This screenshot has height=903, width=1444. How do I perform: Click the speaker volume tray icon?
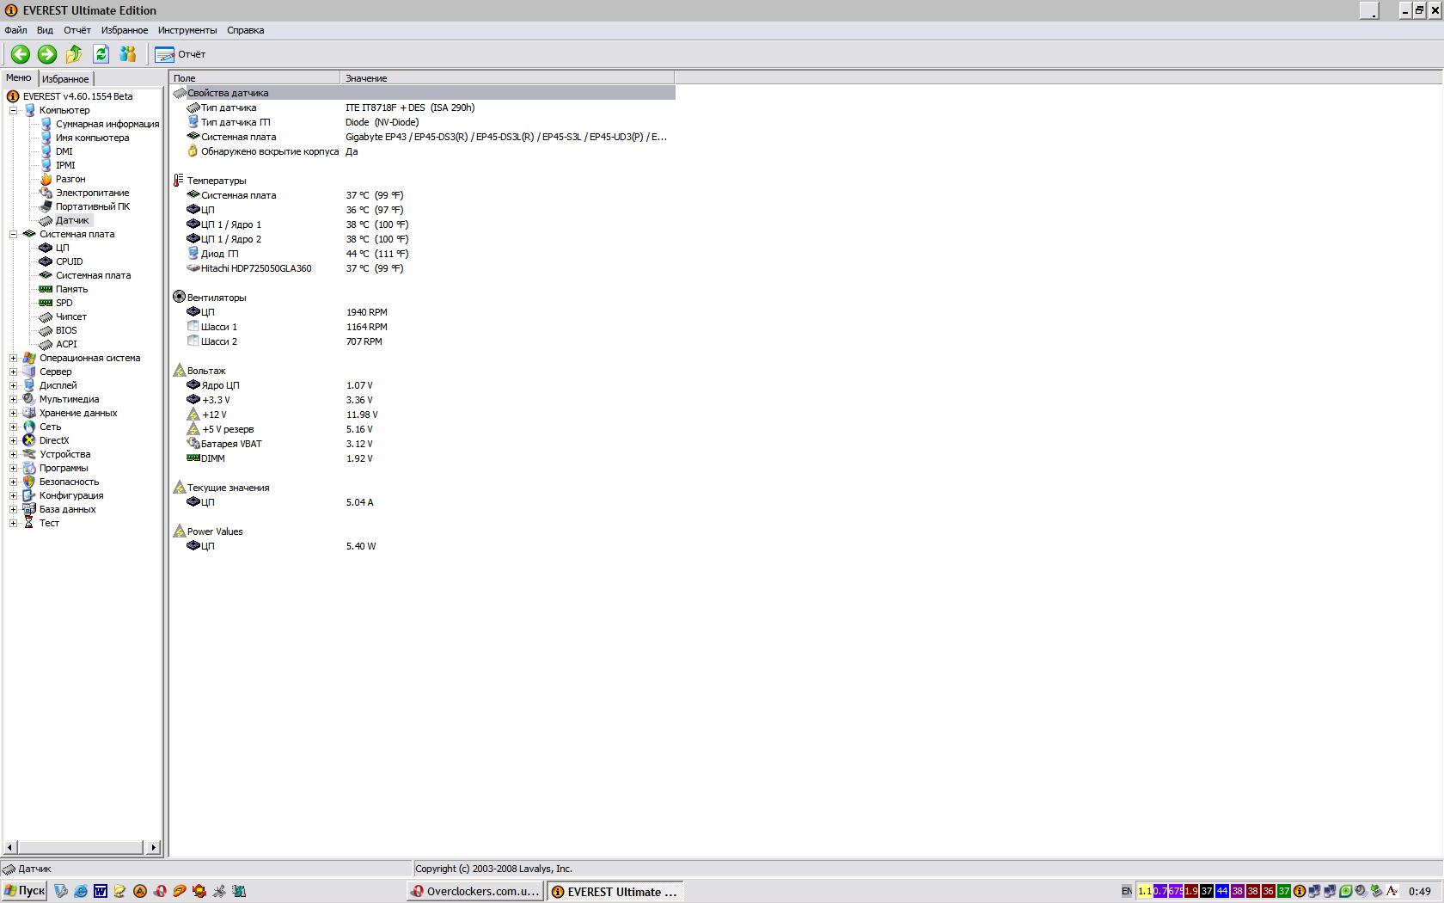(1361, 891)
